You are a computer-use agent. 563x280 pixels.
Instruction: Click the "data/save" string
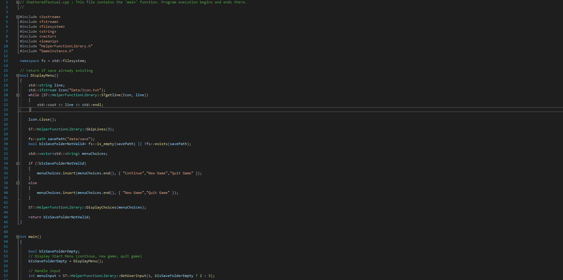(x=79, y=139)
